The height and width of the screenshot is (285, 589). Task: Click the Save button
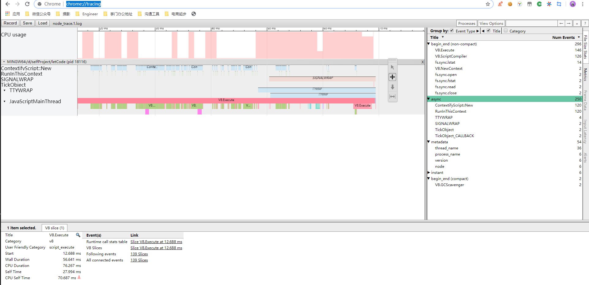click(27, 23)
